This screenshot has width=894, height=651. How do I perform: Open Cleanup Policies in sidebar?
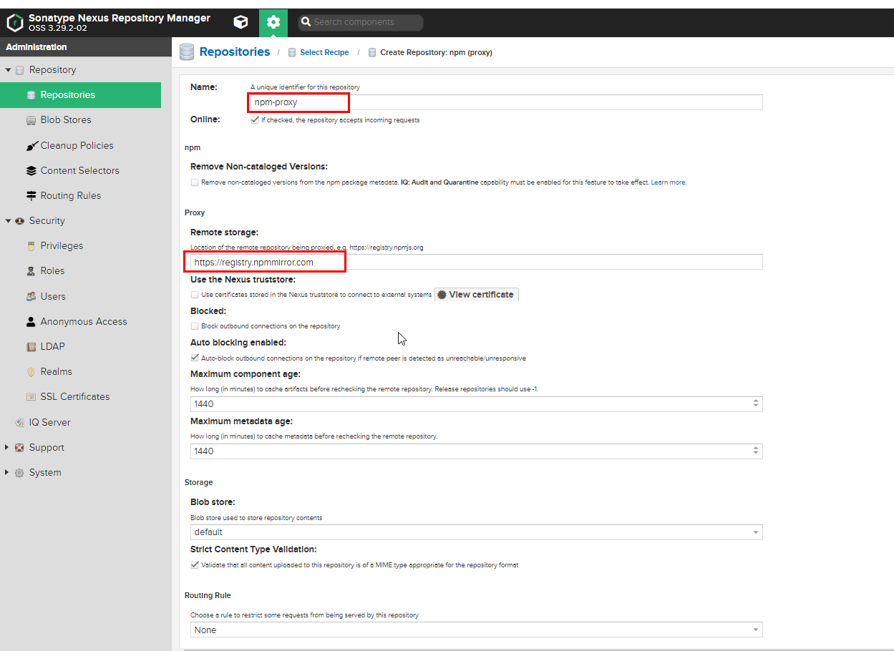tap(77, 146)
